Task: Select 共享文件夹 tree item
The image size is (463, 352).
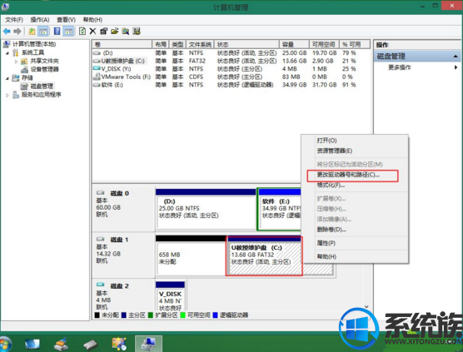Action: 45,61
